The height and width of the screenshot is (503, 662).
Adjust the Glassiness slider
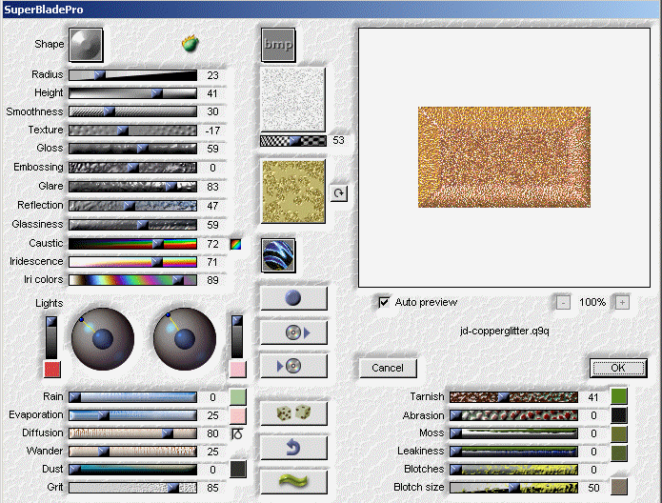point(132,225)
